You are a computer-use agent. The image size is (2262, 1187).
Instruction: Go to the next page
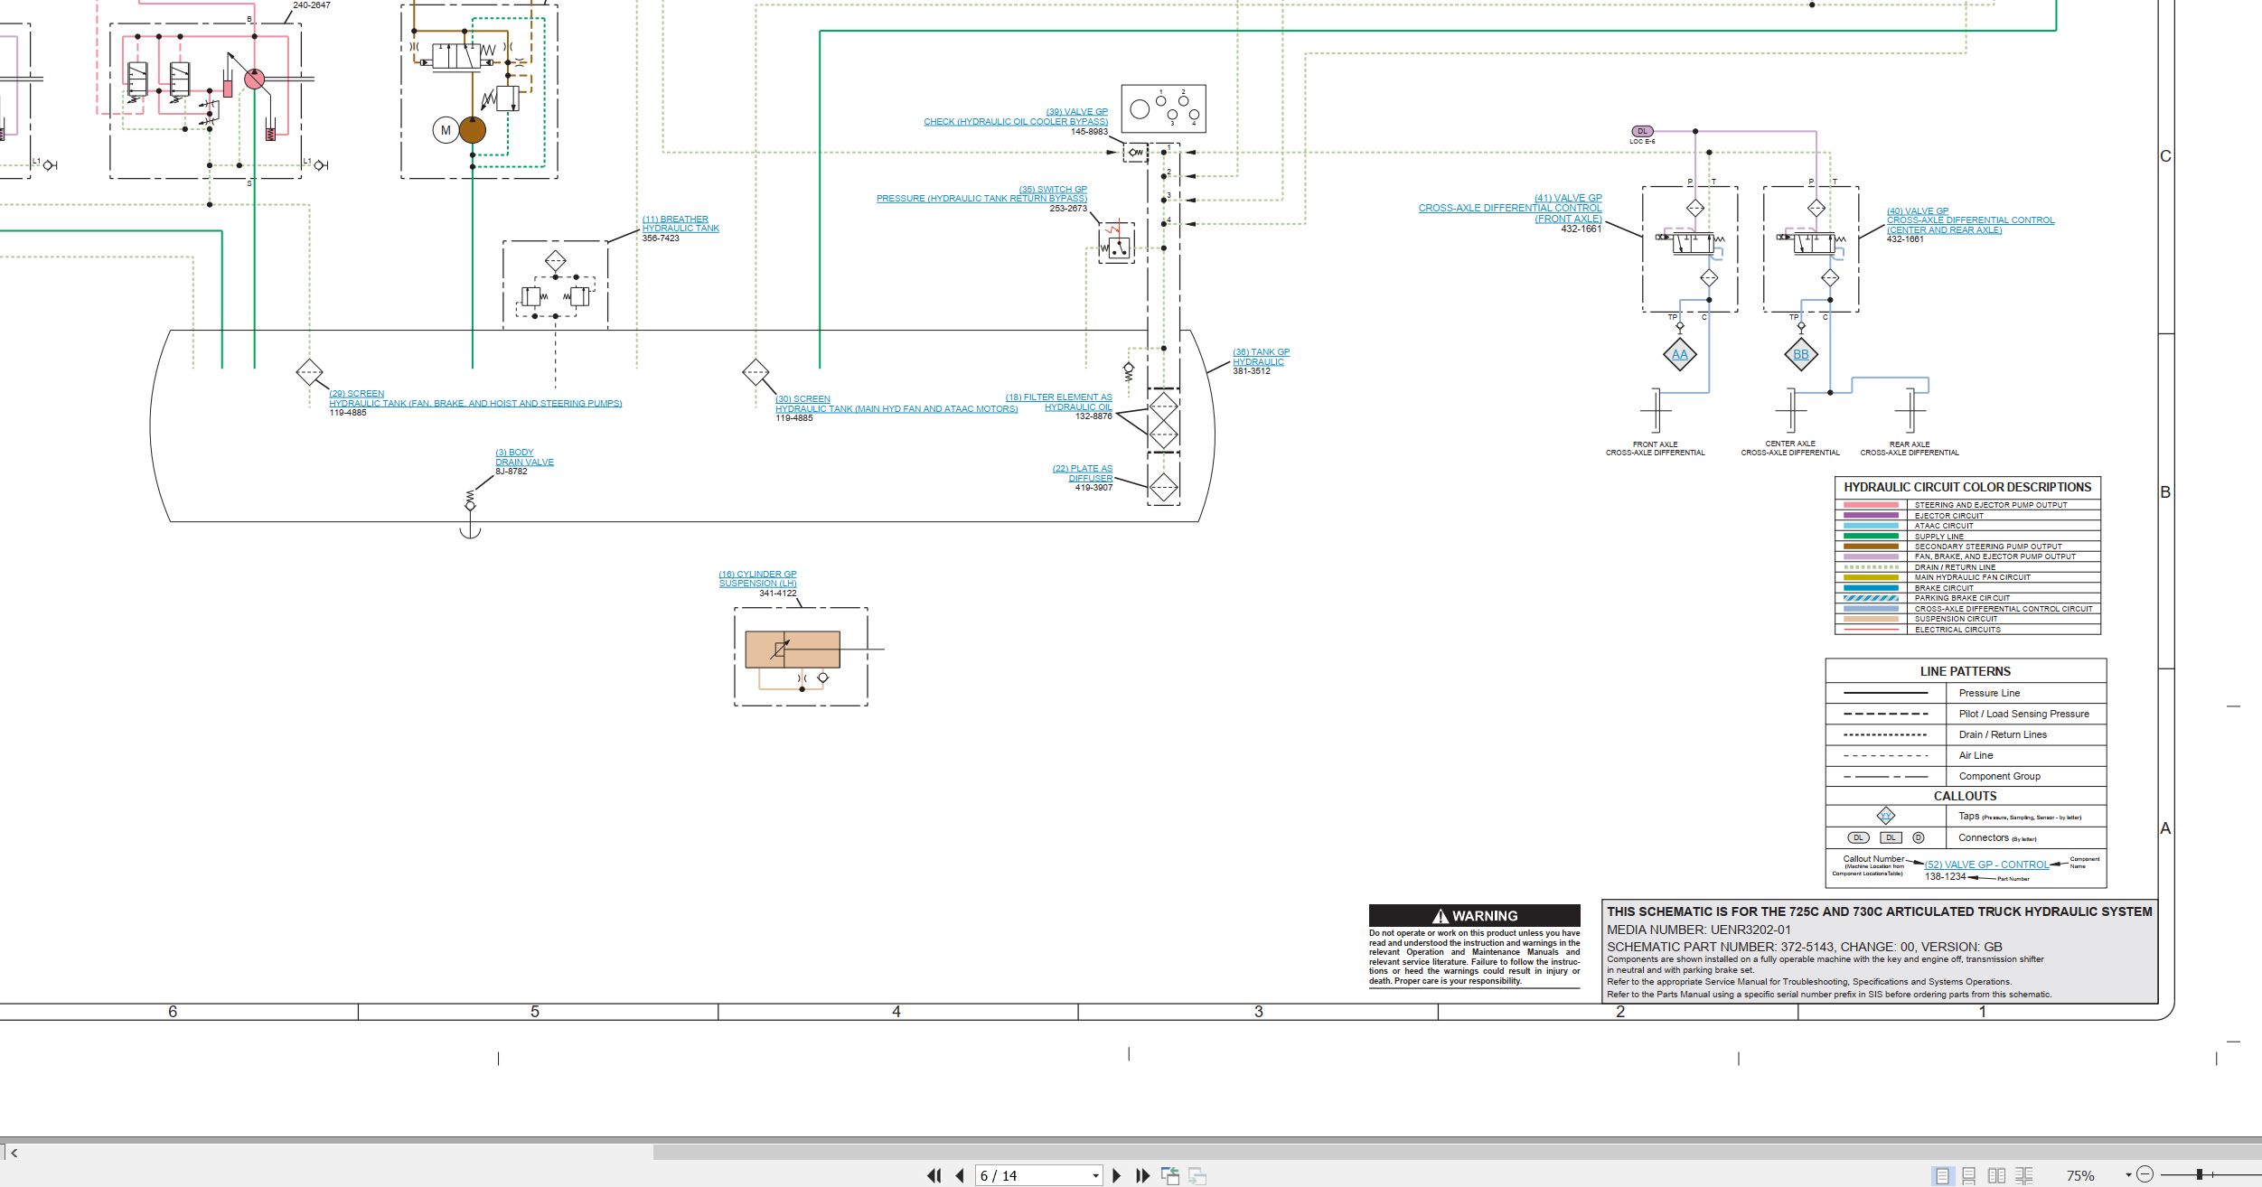(x=1117, y=1175)
